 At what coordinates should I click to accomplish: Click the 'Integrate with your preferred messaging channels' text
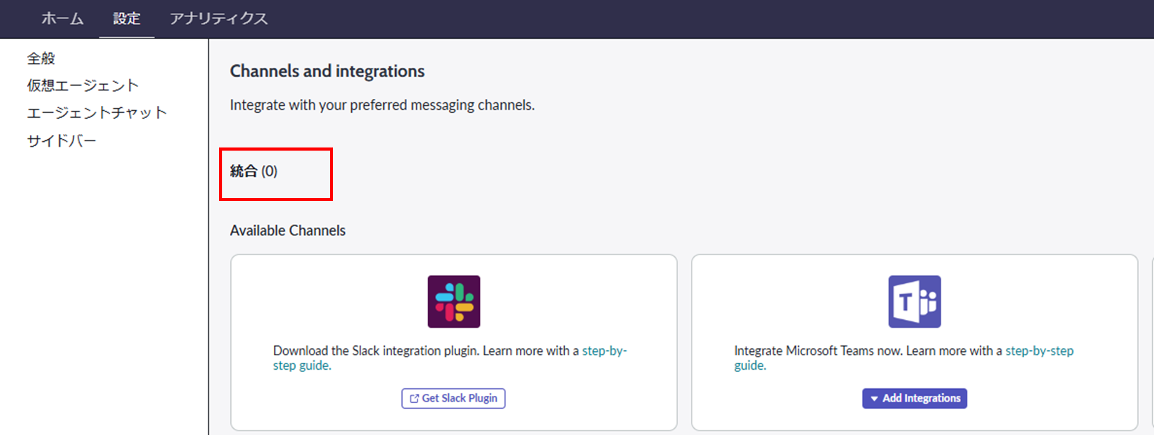pos(382,105)
